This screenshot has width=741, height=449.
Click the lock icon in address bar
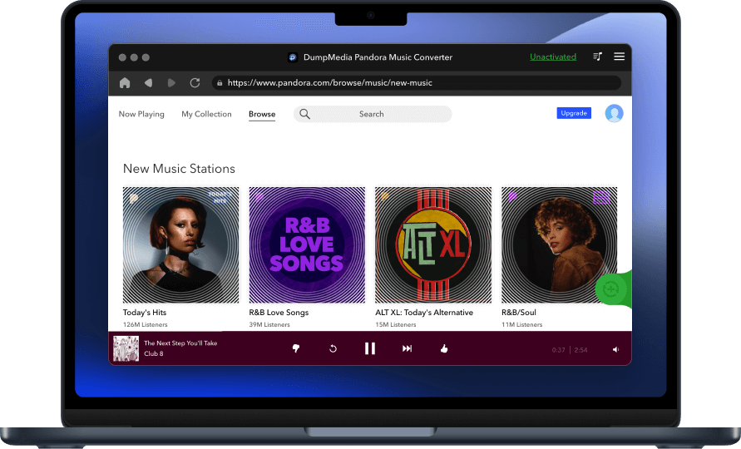click(x=220, y=82)
